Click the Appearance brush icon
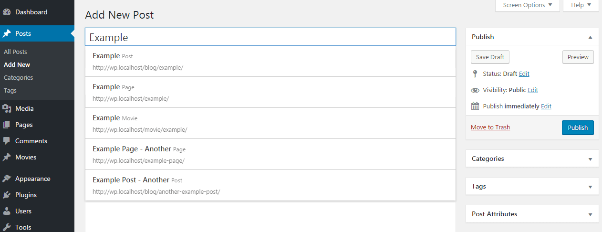The image size is (602, 232). [7, 179]
